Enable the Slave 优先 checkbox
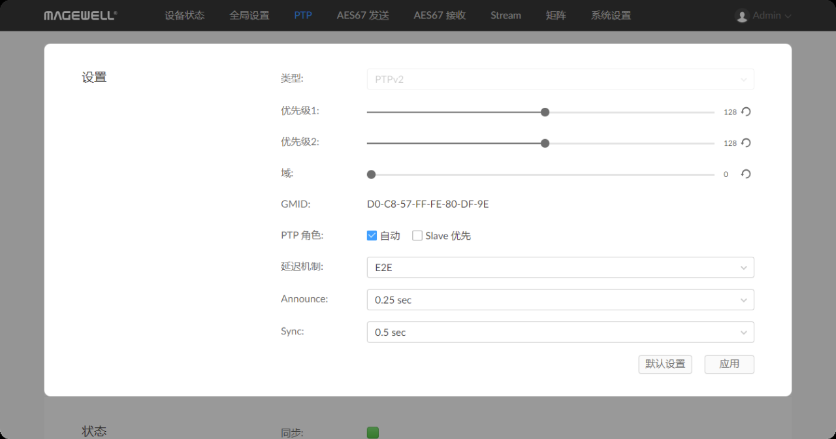This screenshot has height=439, width=836. click(x=417, y=236)
